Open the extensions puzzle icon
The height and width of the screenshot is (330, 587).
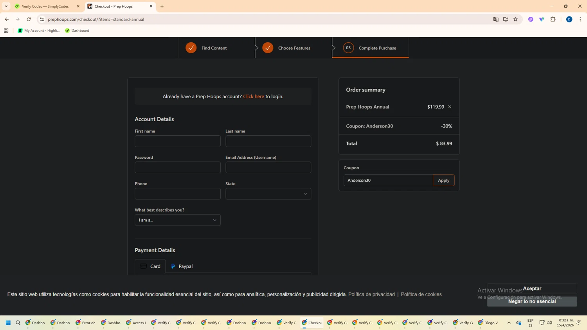click(x=553, y=19)
